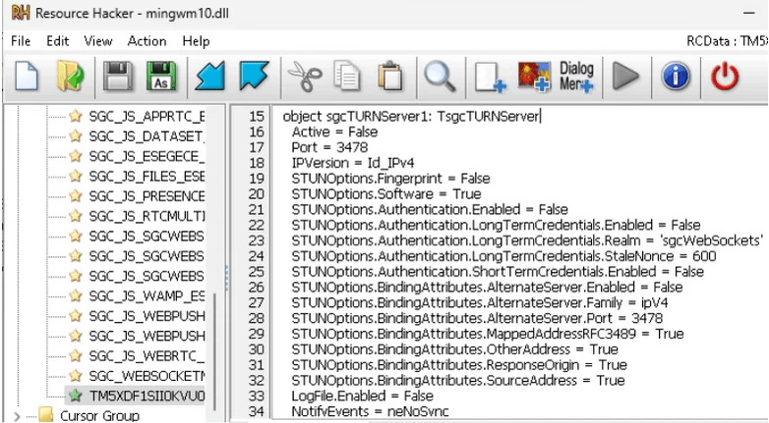Screen dimensions: 769x423
Task: Click the star icon beside SGC_JS_PRESENCE
Action: pos(75,195)
